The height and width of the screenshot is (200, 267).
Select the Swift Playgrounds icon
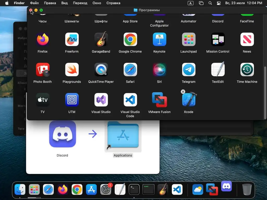point(72,70)
